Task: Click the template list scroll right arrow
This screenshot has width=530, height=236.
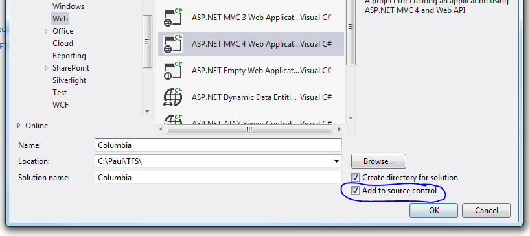Action: click(339, 130)
